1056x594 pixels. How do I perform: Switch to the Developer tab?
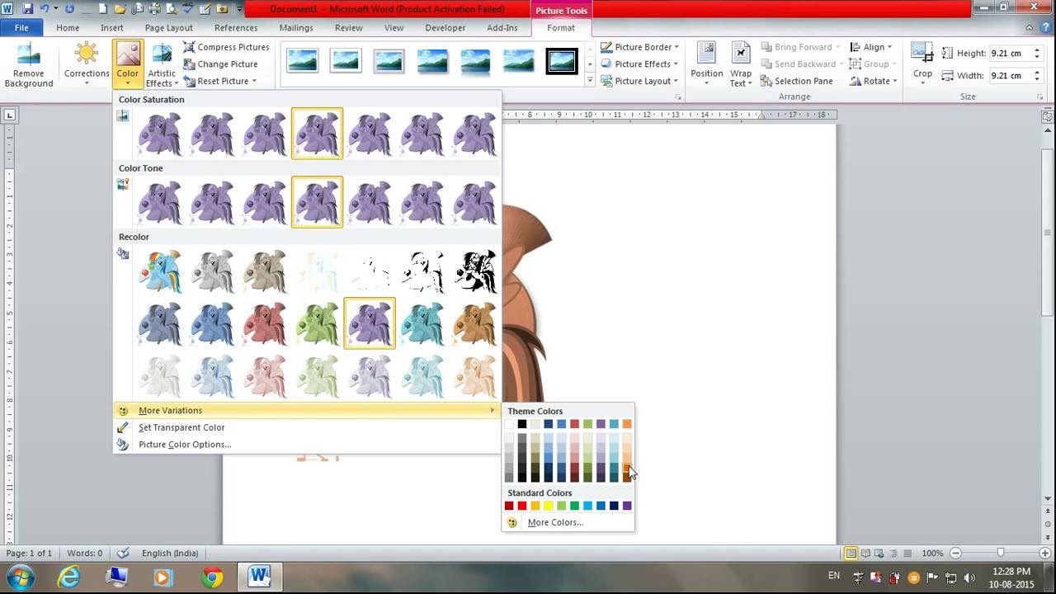(x=445, y=27)
